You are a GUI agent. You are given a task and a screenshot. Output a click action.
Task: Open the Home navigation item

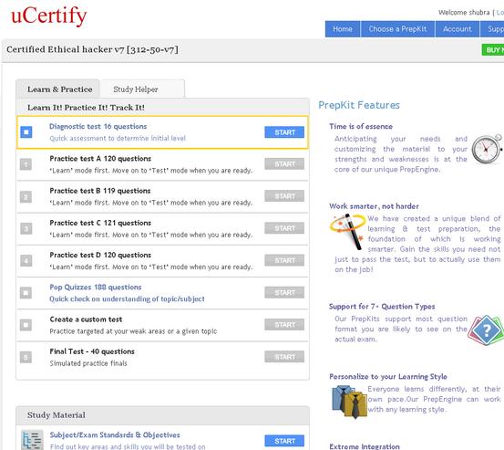[343, 29]
